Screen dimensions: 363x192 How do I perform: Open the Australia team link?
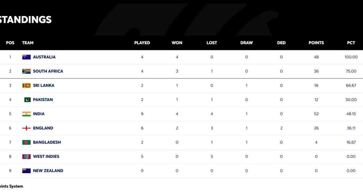(44, 57)
